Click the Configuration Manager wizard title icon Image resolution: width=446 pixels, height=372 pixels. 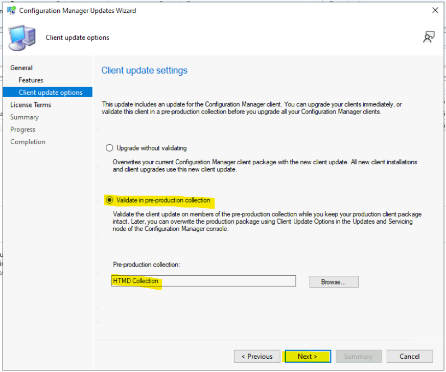(12, 10)
